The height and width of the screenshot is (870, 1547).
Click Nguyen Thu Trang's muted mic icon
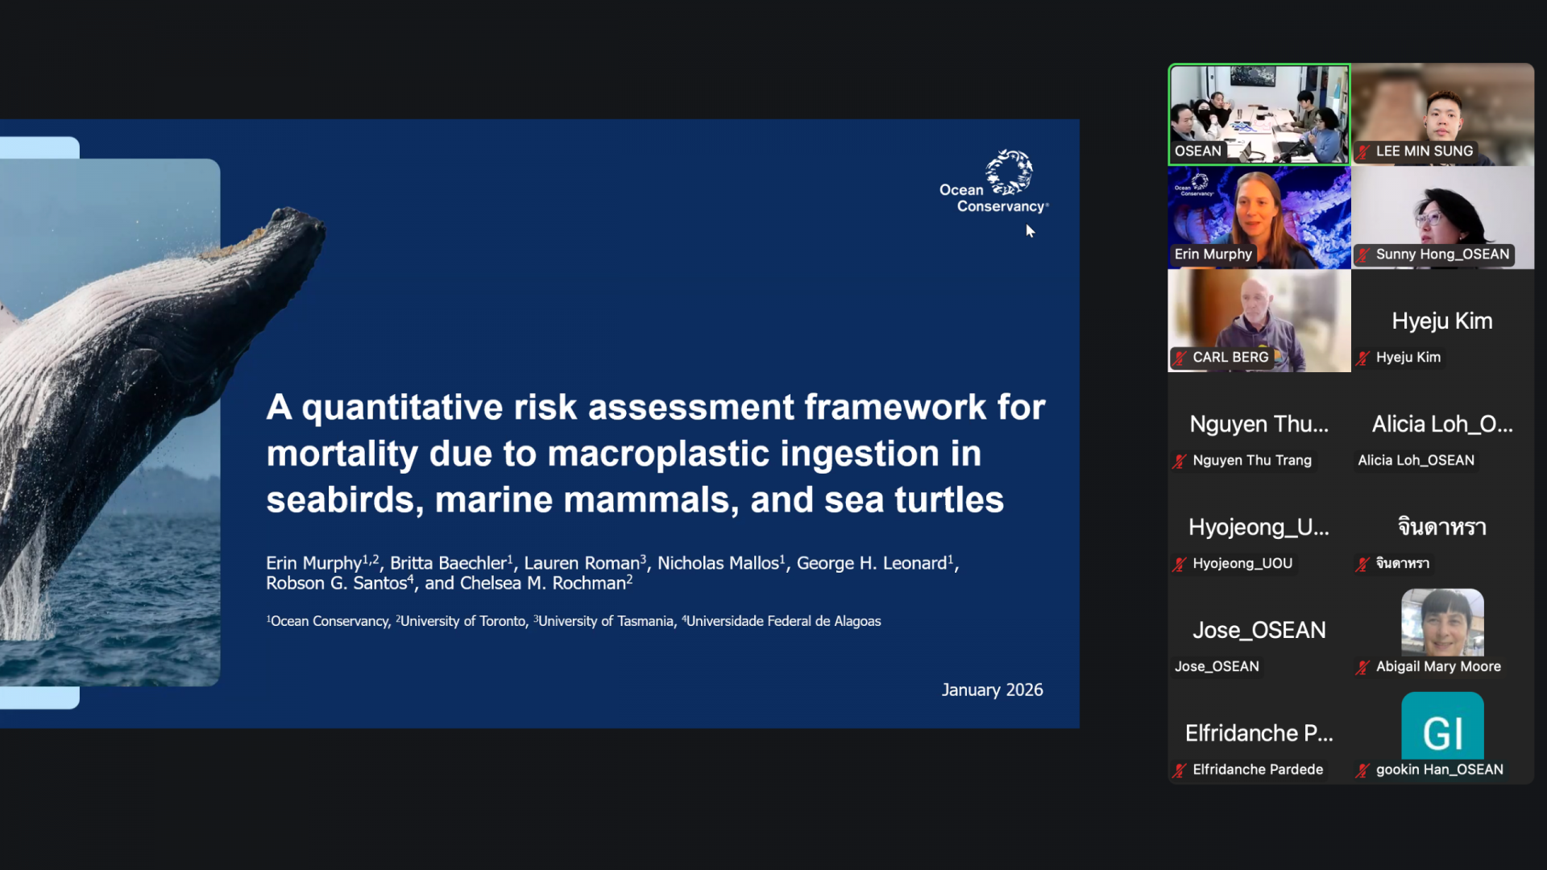(1180, 461)
